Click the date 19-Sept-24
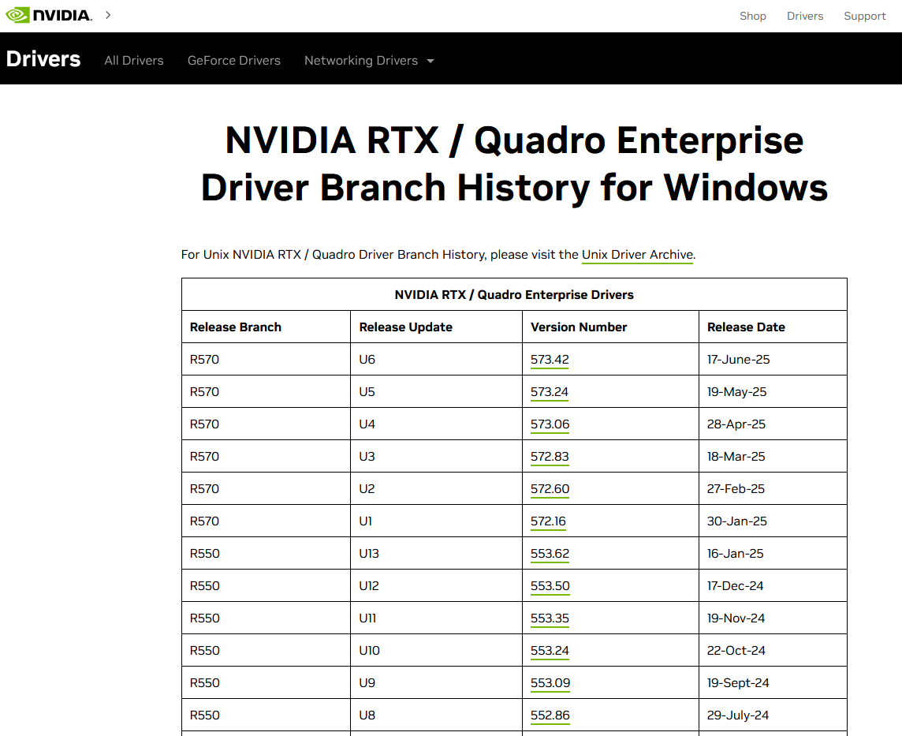902x736 pixels. (x=738, y=682)
